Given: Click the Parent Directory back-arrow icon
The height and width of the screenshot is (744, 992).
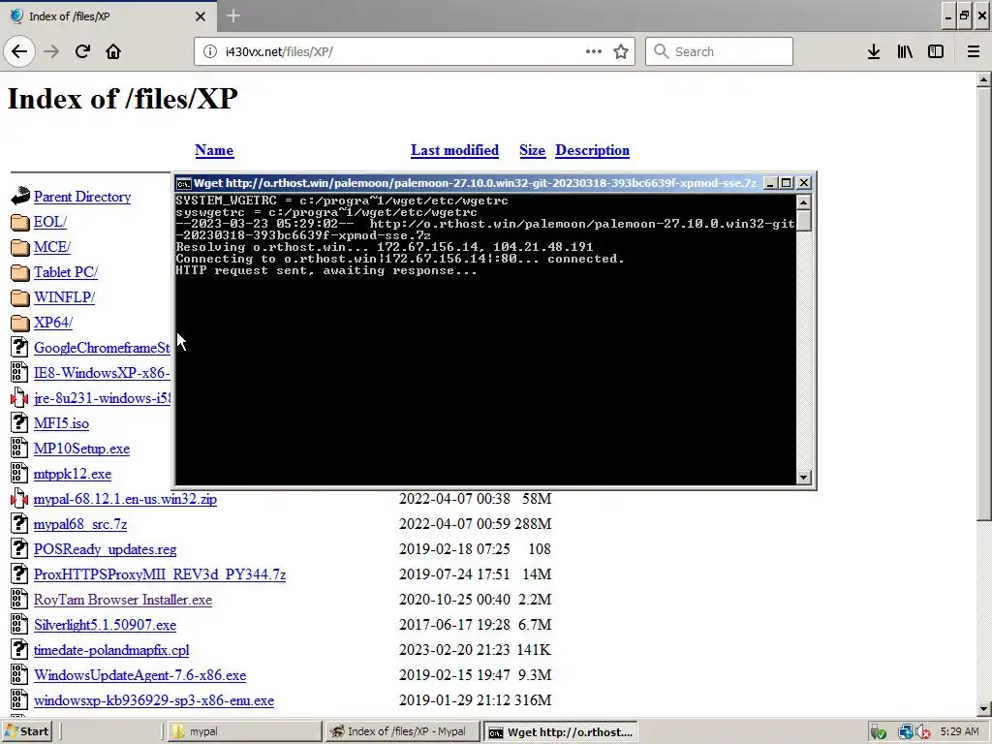Looking at the screenshot, I should 19,197.
